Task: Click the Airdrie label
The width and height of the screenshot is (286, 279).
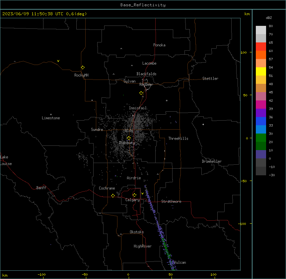Action: click(134, 178)
